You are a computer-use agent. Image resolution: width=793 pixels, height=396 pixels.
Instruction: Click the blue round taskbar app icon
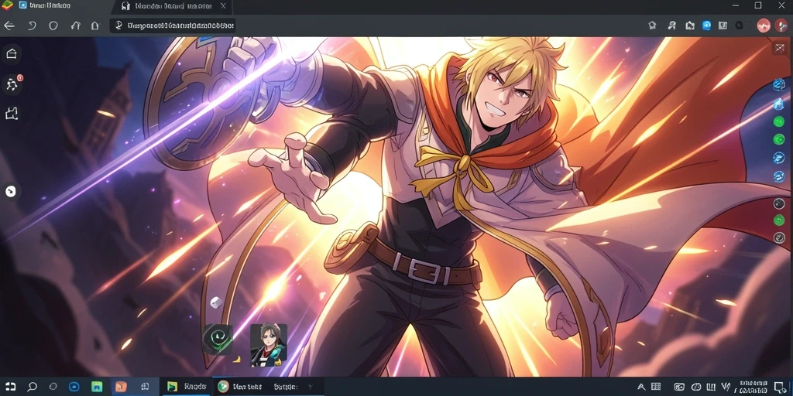click(x=74, y=387)
